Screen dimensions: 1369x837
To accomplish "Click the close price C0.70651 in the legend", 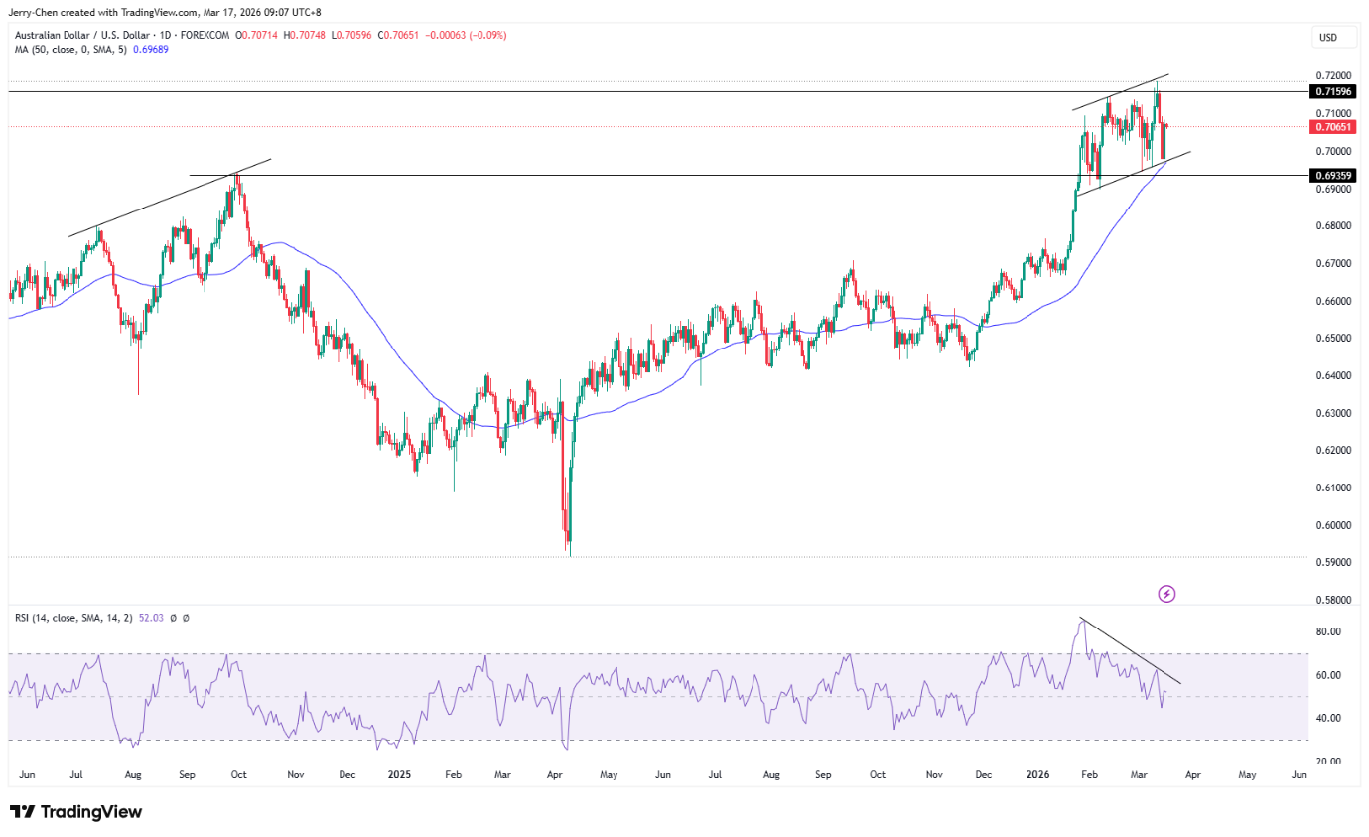I will pyautogui.click(x=398, y=36).
